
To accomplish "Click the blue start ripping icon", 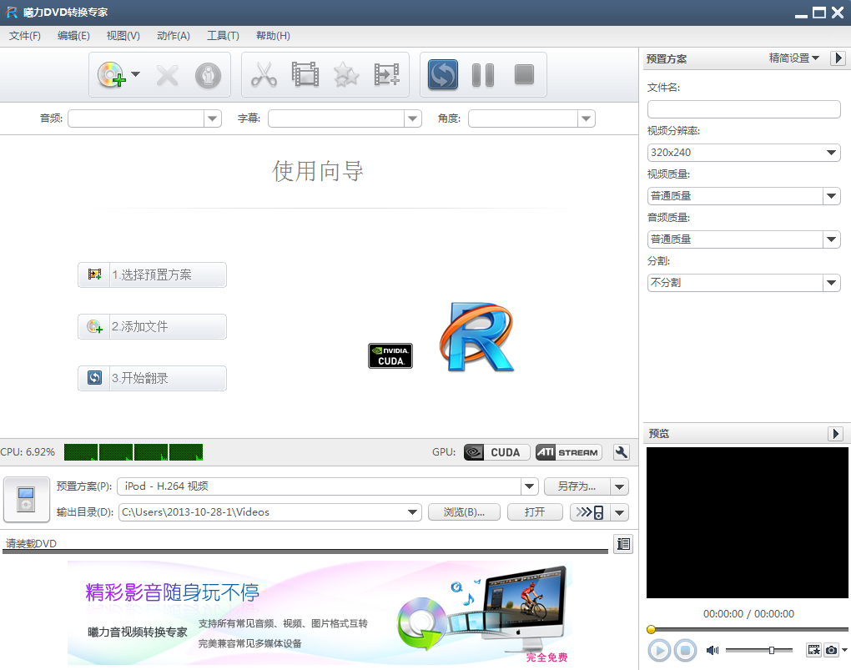I will coord(442,75).
